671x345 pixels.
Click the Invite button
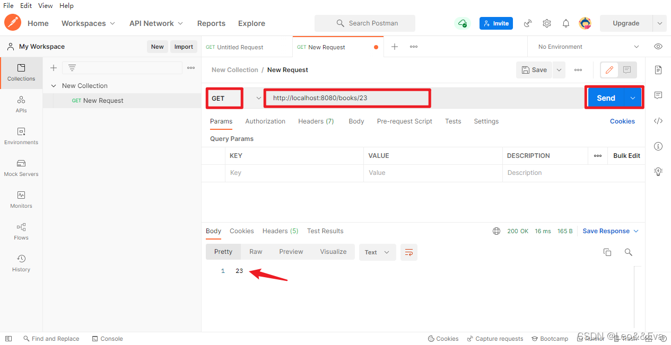[x=496, y=23]
